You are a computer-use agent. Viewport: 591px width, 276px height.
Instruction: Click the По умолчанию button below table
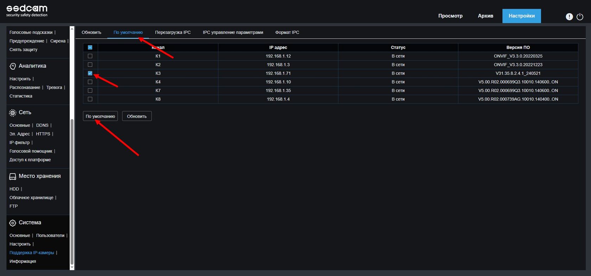tap(100, 116)
